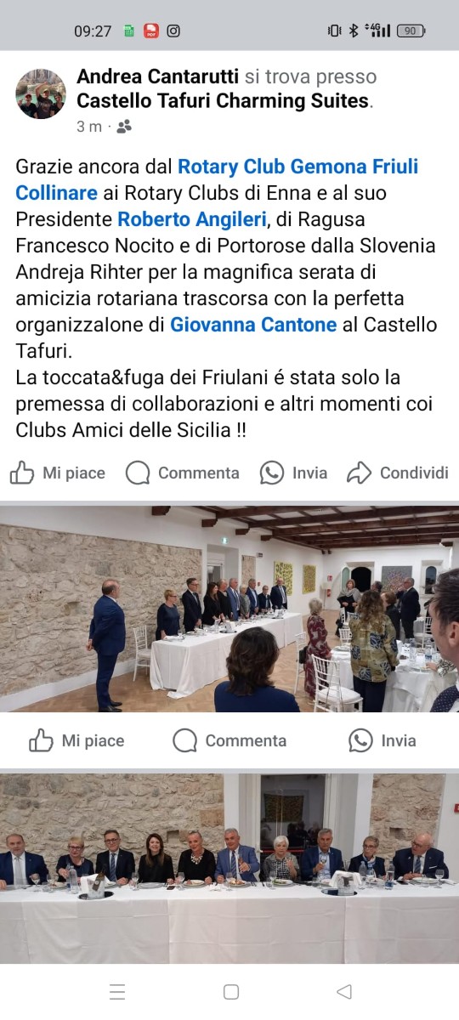This screenshot has width=459, height=1020.
Task: Tap the Android home square button
Action: tap(230, 992)
